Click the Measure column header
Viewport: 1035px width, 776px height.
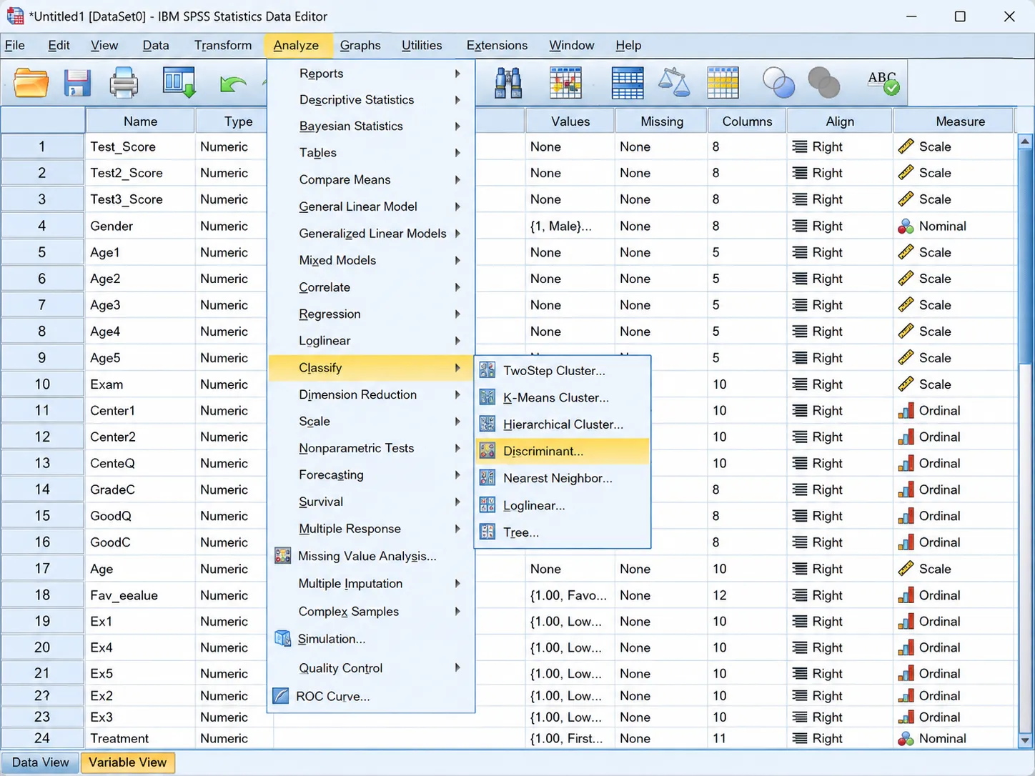(x=953, y=121)
